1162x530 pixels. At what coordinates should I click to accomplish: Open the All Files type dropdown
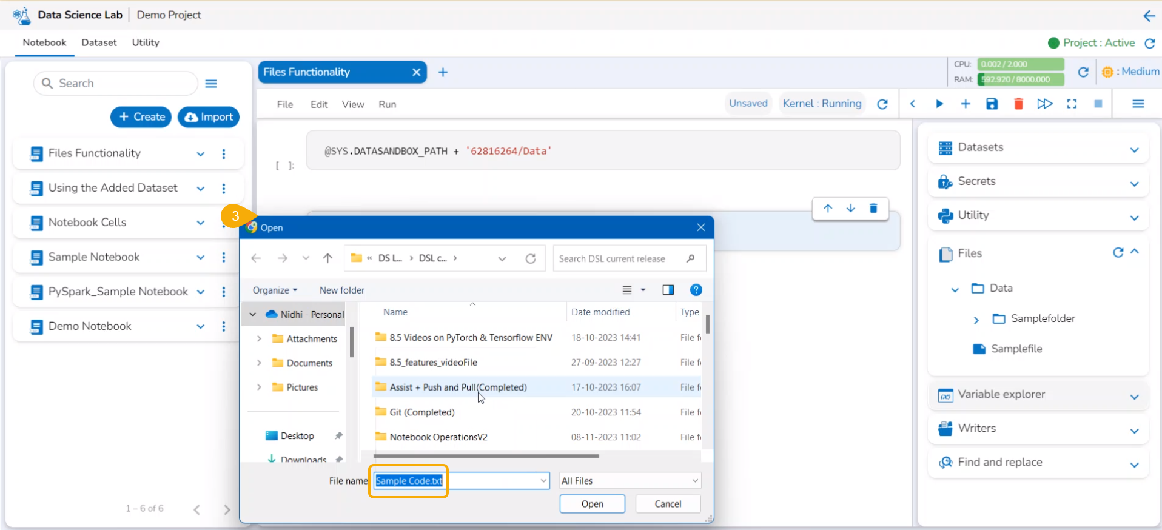(630, 481)
